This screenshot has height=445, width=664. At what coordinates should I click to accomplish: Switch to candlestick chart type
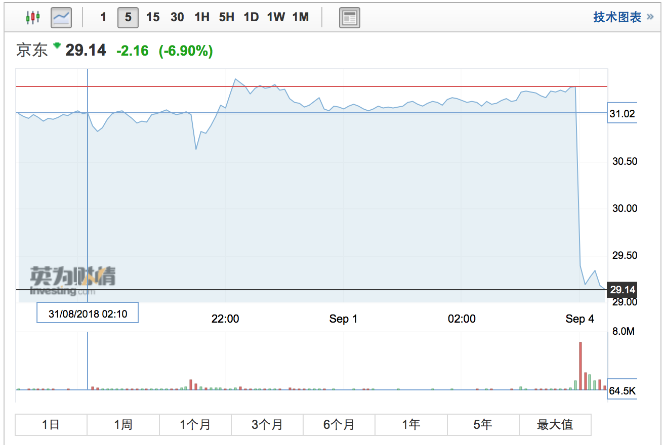33,18
